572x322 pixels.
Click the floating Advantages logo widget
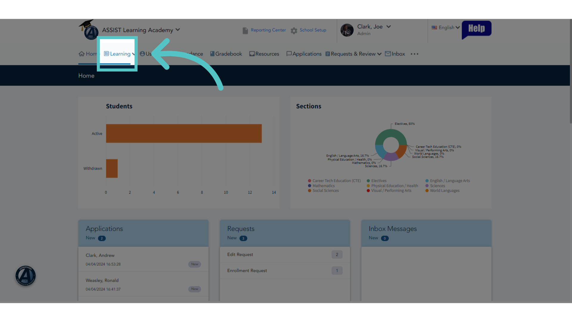click(x=25, y=276)
